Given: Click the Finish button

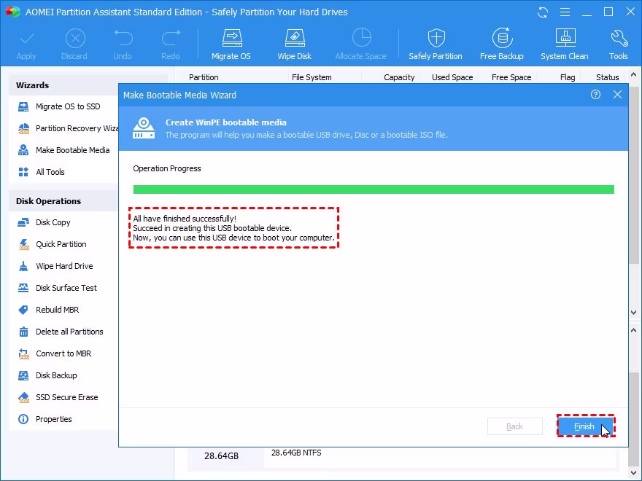Looking at the screenshot, I should [586, 426].
